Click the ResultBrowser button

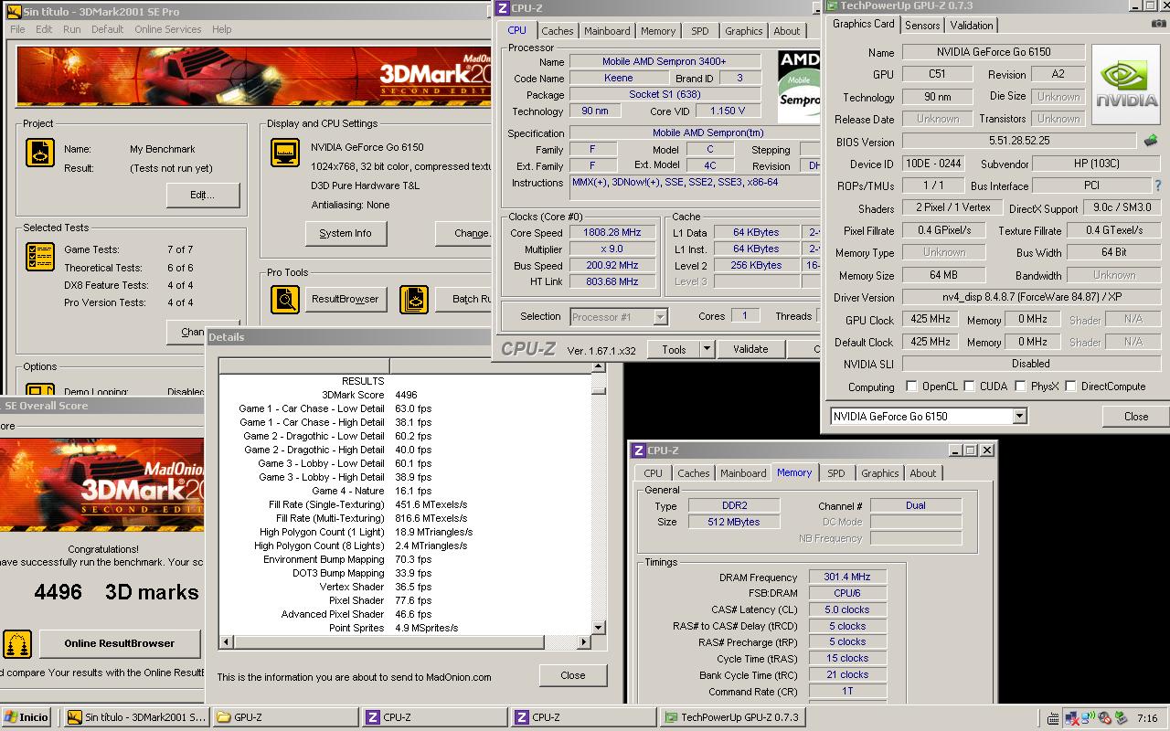(x=345, y=299)
